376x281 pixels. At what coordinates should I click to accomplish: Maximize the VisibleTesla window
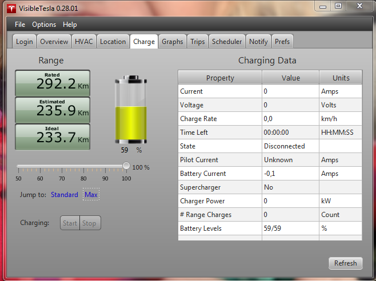coord(338,6)
